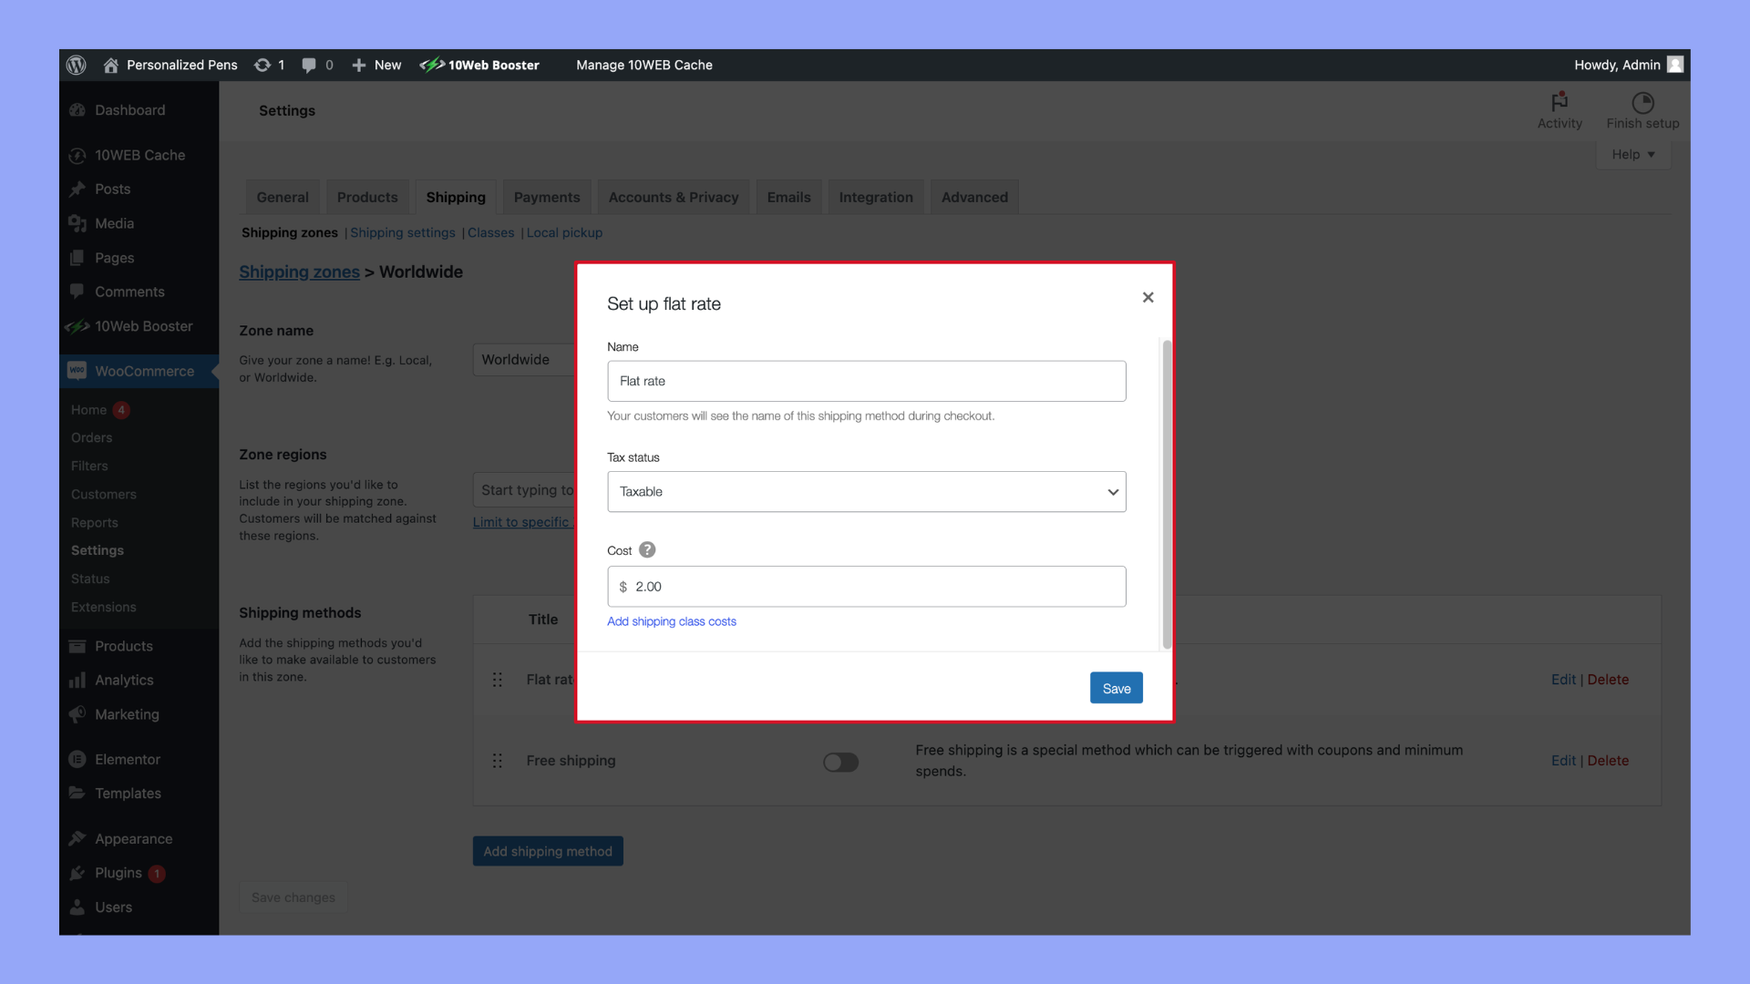Click the comments bubble icon in admin bar
1750x984 pixels.
[309, 65]
